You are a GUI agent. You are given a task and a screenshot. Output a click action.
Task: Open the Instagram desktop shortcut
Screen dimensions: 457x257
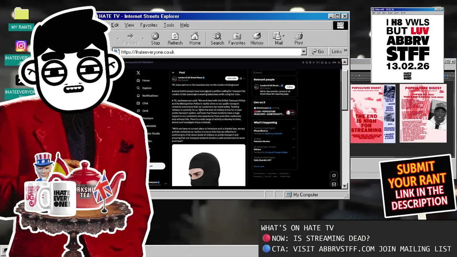point(21,46)
